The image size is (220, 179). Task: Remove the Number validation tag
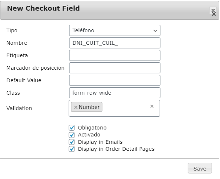(76, 107)
